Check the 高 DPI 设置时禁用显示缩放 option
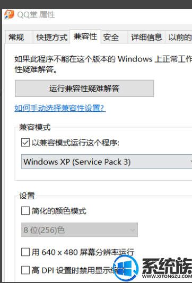Image resolution: width=192 pixels, height=283 pixels. click(25, 270)
